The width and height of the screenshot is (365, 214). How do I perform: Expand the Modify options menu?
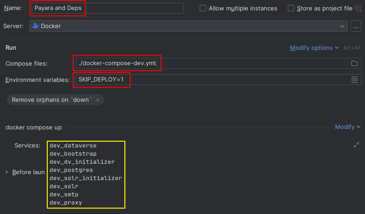(314, 48)
